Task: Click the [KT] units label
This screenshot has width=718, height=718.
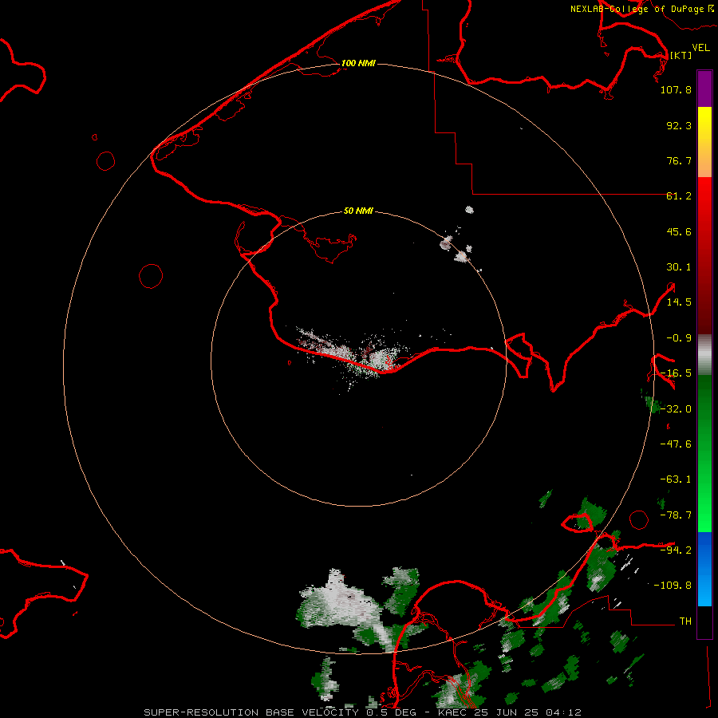Action: (x=681, y=55)
